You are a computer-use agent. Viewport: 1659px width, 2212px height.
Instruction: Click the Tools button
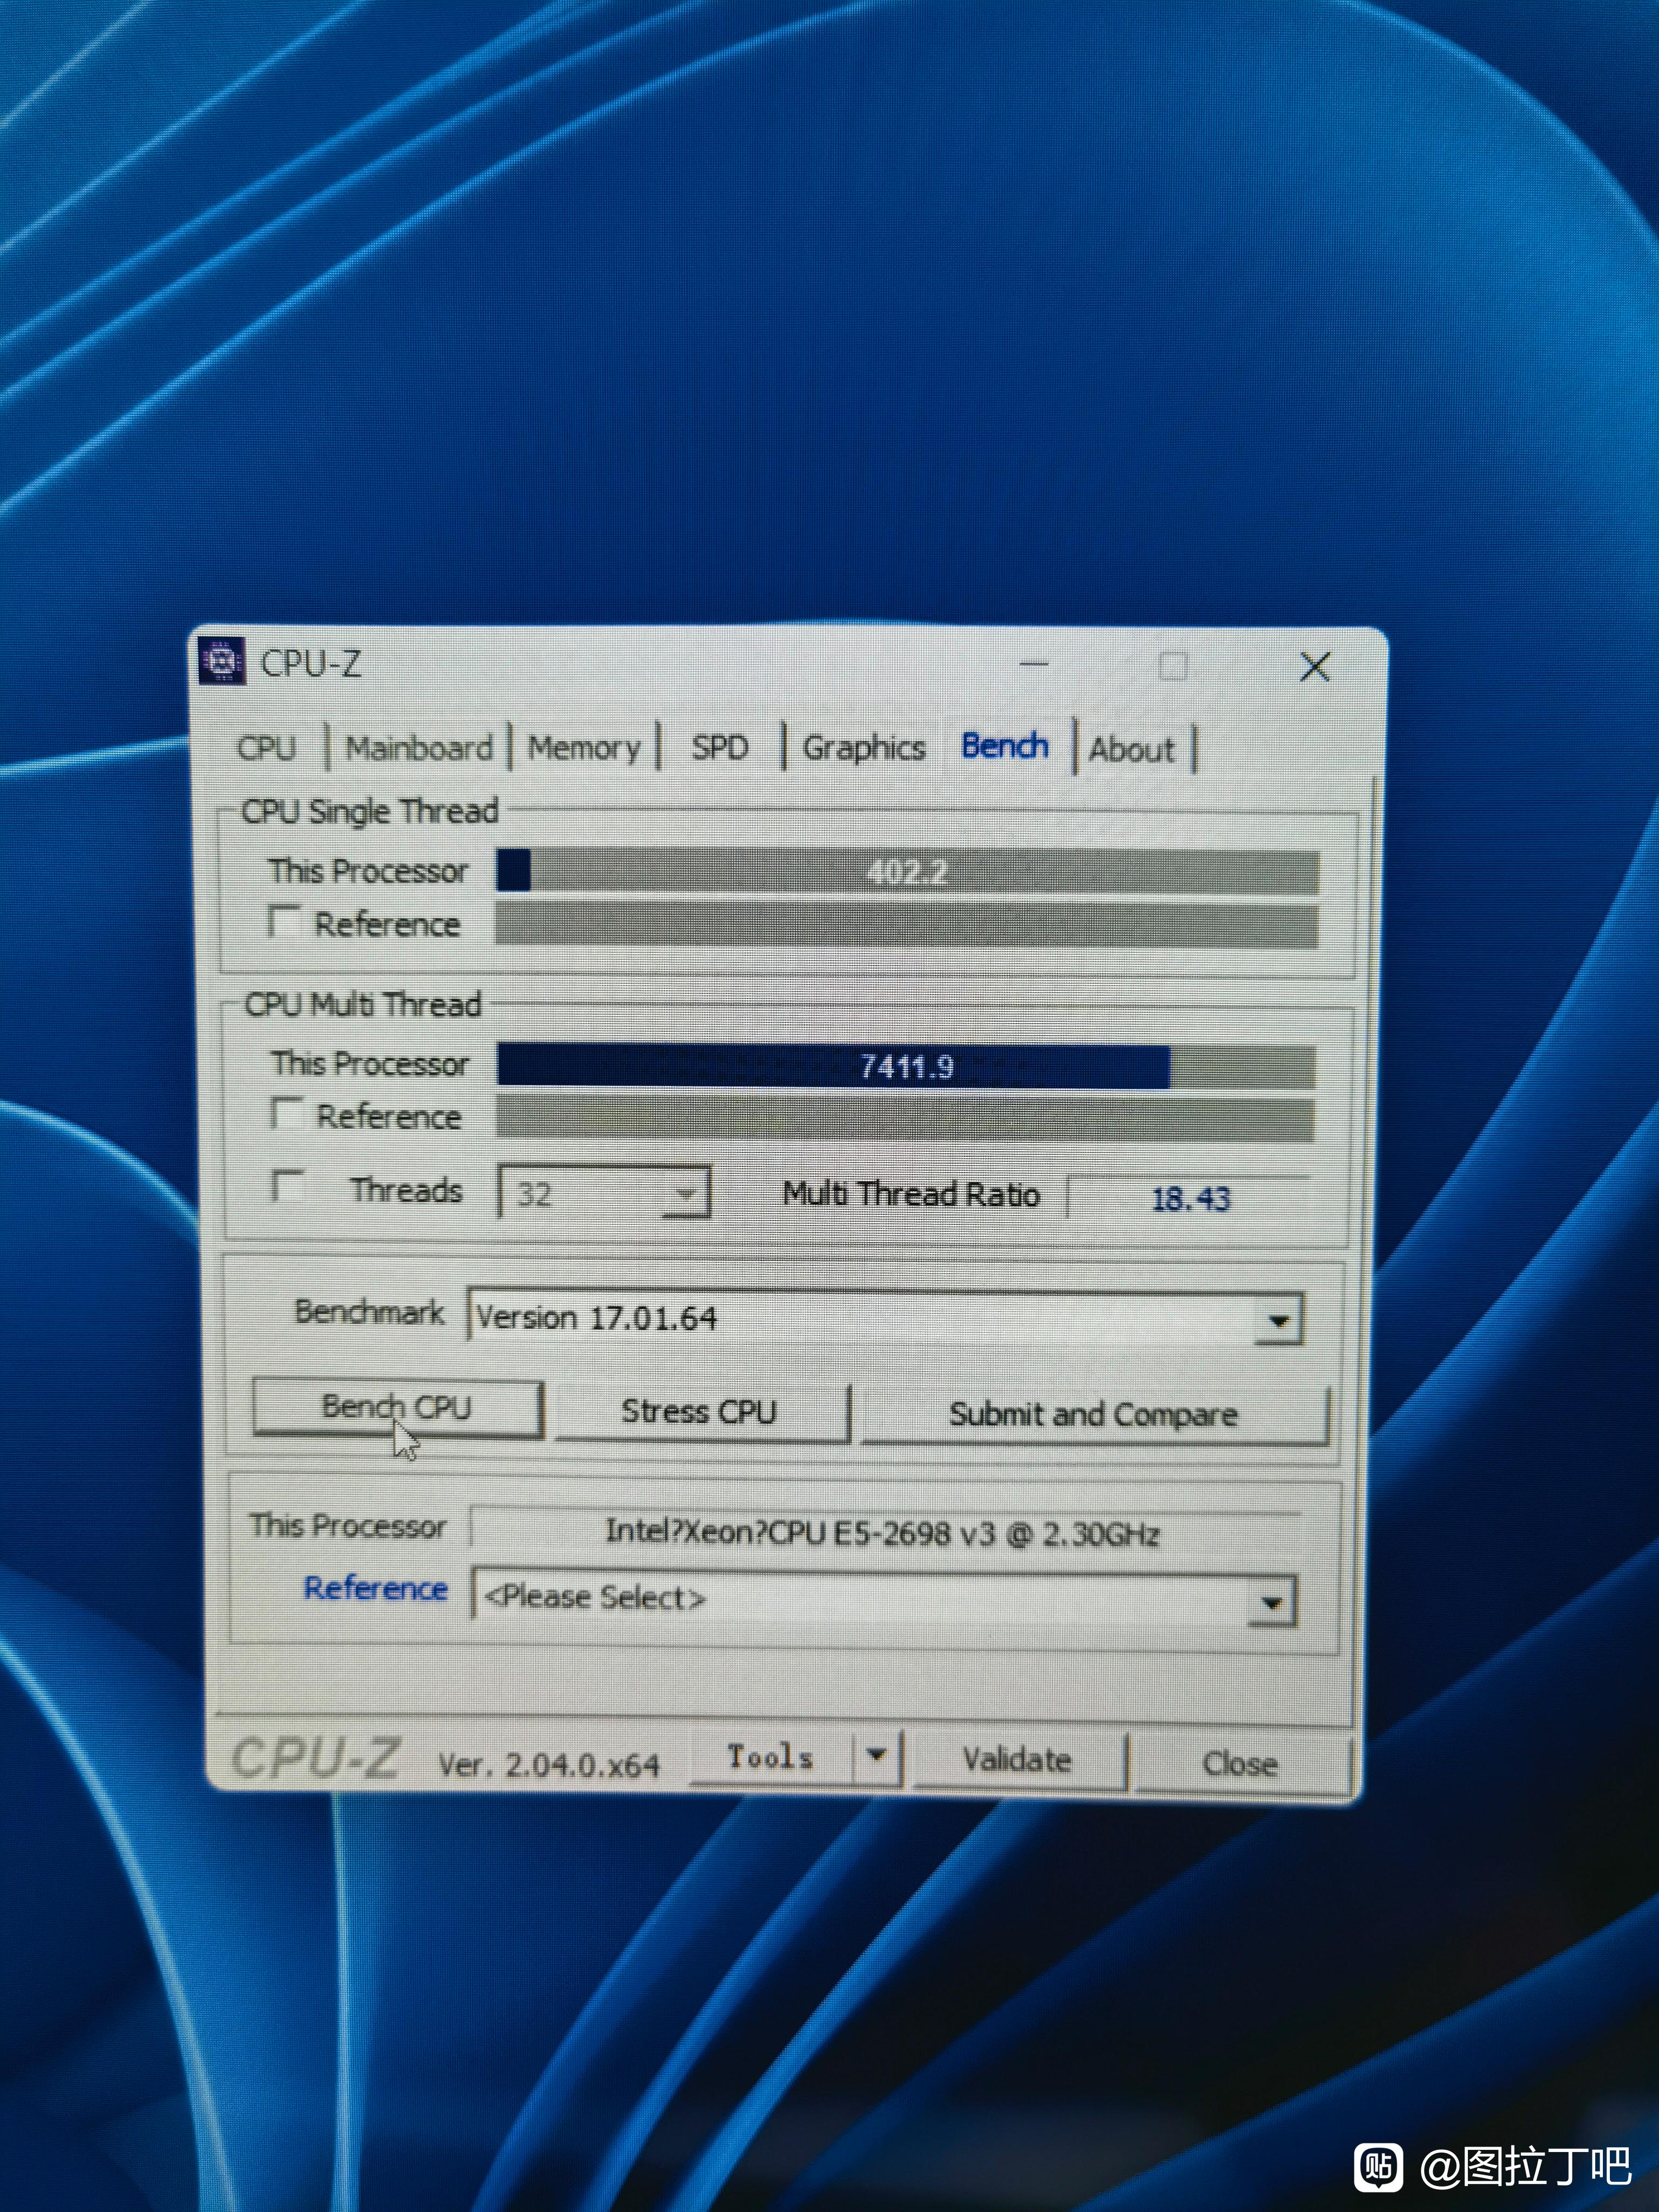click(771, 1757)
